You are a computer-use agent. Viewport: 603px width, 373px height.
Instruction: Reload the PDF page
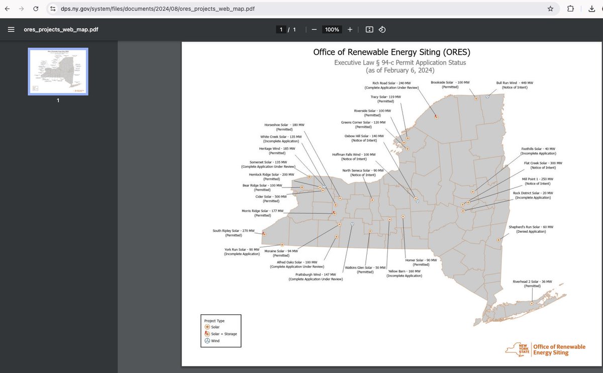36,9
